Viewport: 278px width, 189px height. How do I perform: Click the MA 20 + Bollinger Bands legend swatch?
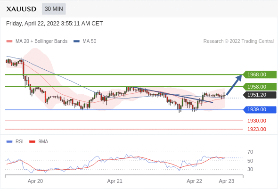[x=9, y=41]
